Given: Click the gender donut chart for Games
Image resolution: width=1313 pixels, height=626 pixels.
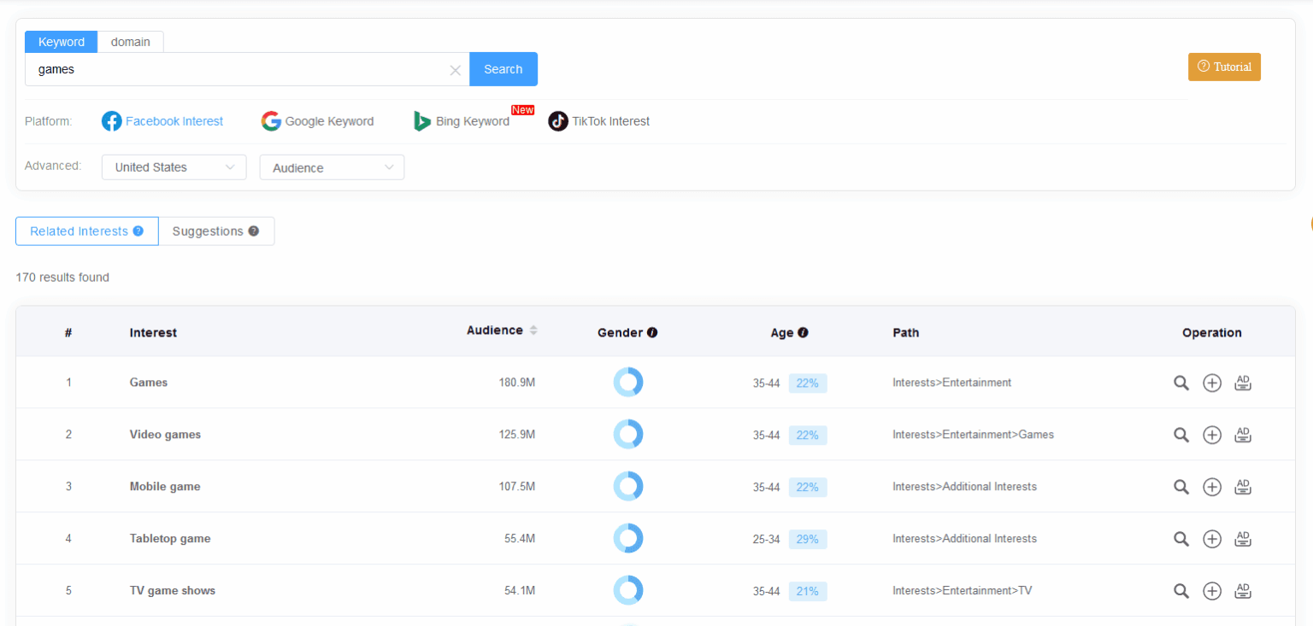Looking at the screenshot, I should (x=628, y=382).
